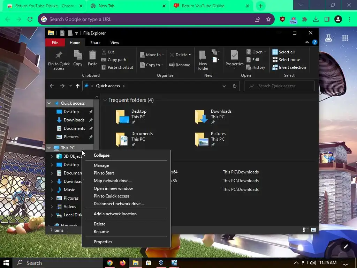
Task: Expand the Videos tree node
Action: pos(52,207)
